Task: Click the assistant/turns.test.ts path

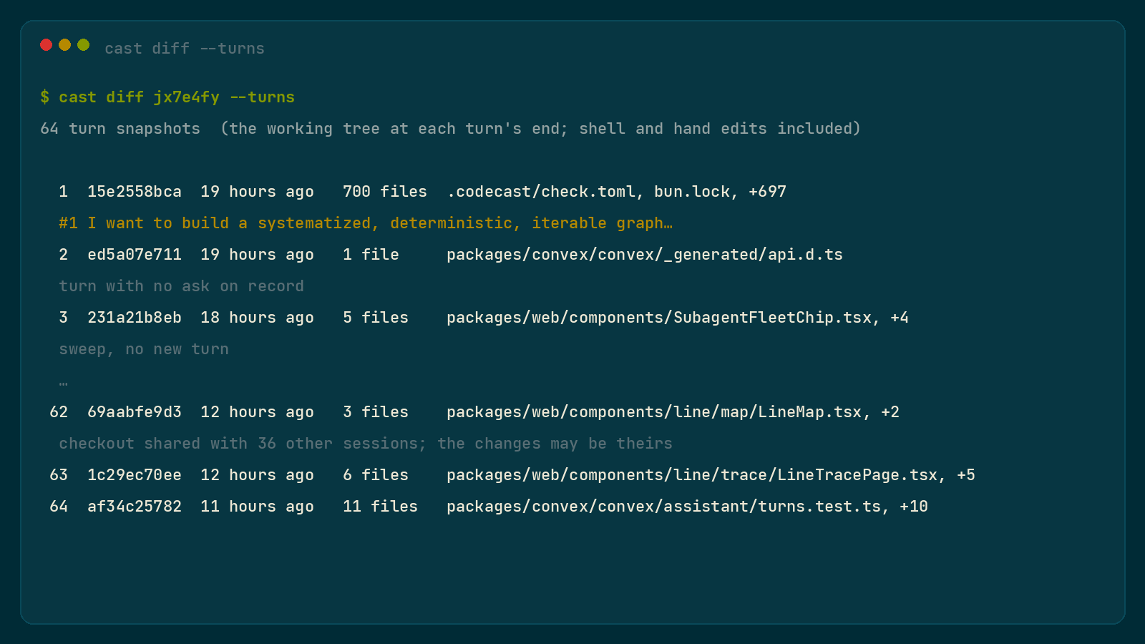Action: pos(687,507)
